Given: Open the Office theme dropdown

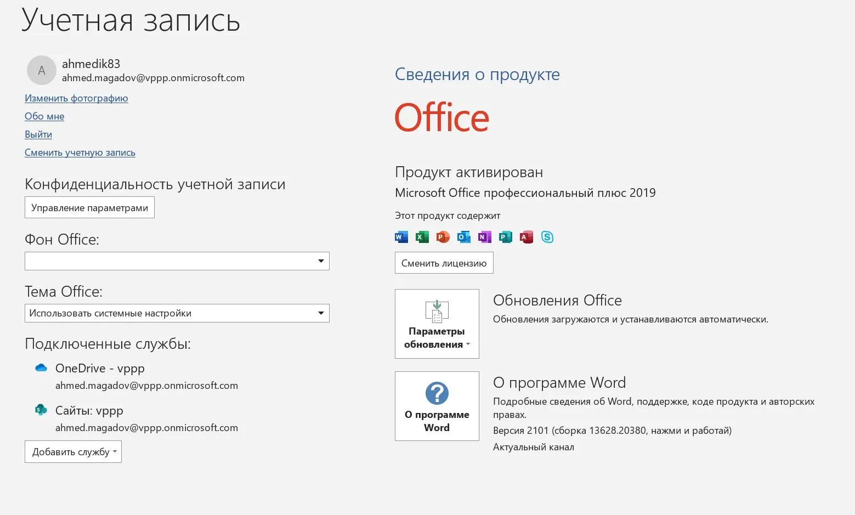Looking at the screenshot, I should pyautogui.click(x=177, y=313).
